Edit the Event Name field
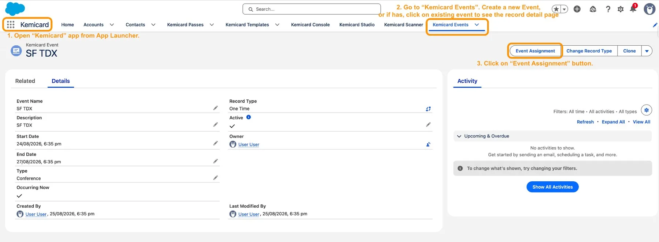The width and height of the screenshot is (659, 242). (x=216, y=108)
